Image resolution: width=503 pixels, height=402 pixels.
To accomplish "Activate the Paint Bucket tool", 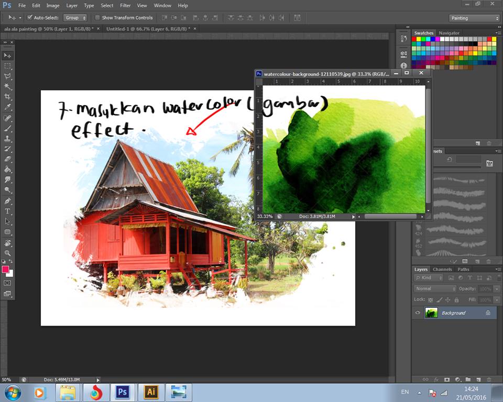I will pyautogui.click(x=7, y=170).
